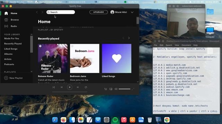Open the Trash in the dock
Screen dimensions: 222x124
click(150, 120)
